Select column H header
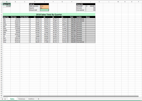Viewport: 142px width, 101px height. pyautogui.click(x=72, y=2)
